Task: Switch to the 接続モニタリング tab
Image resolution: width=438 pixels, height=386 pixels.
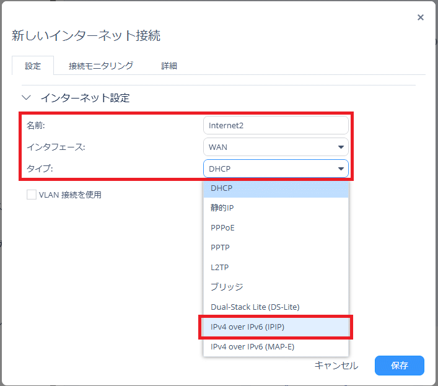Action: click(101, 66)
